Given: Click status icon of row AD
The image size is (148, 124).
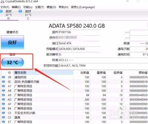Looking at the screenshot, I should pos(3,100).
